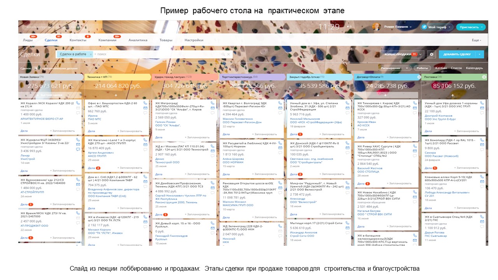The height and width of the screenshot is (280, 498).
Task: Open the Kanban settings gear icon
Action: (431, 54)
